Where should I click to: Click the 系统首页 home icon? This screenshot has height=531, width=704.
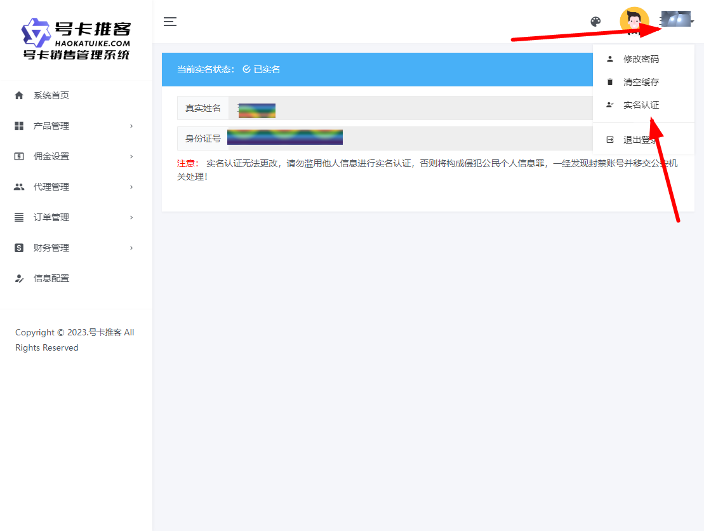18,95
